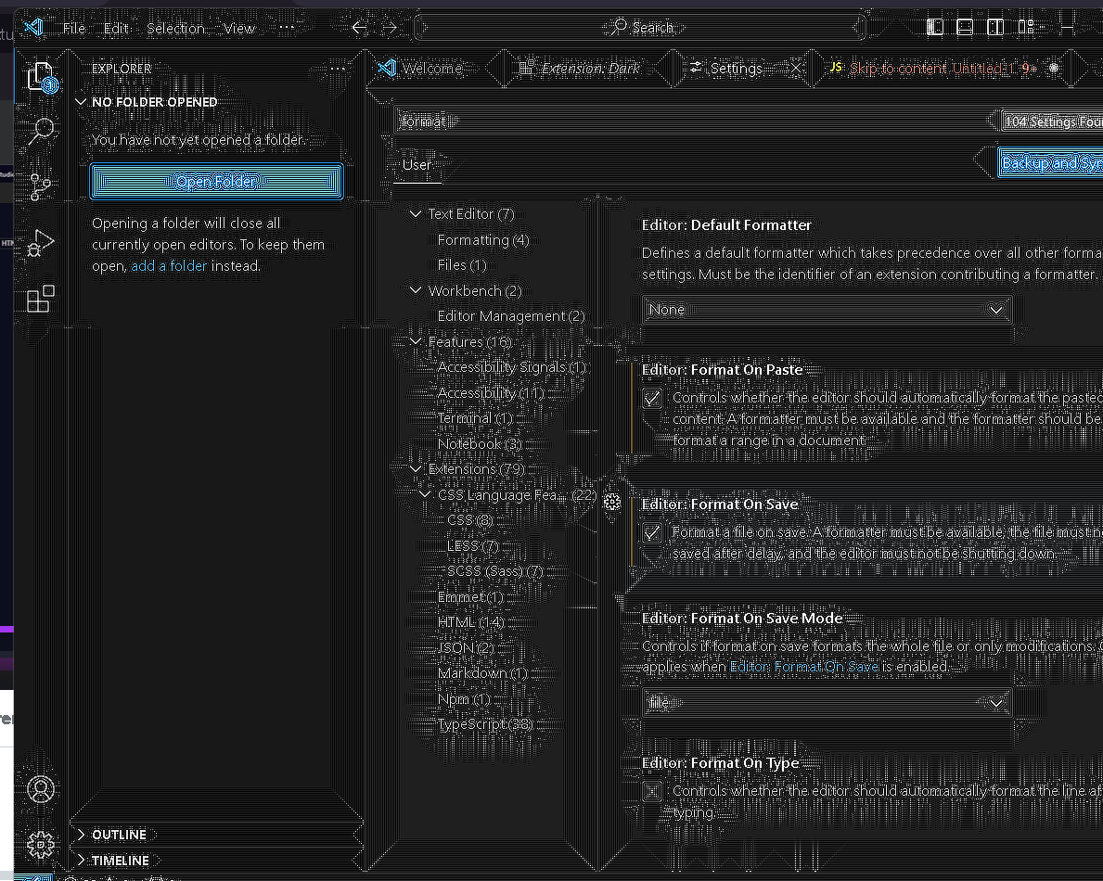Open the File menu
1103x881 pixels.
pyautogui.click(x=74, y=28)
